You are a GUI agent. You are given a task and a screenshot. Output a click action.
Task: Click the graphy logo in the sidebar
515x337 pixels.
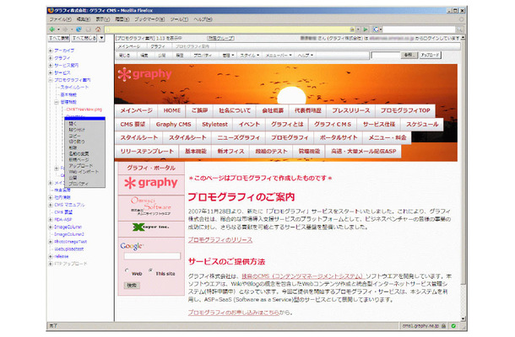(151, 183)
